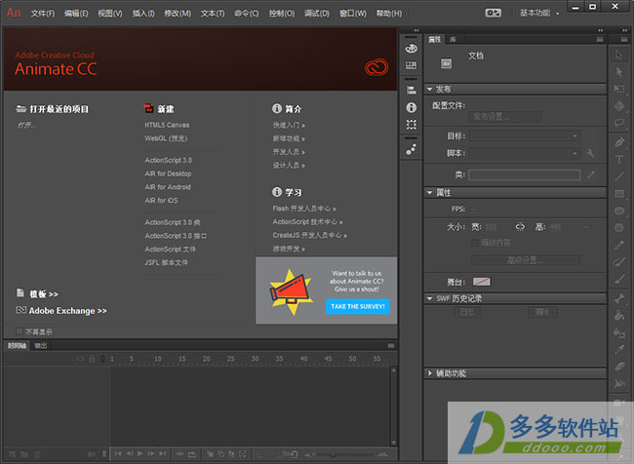Click the New Folder icon in timeline
The width and height of the screenshot is (634, 464).
pos(24,454)
